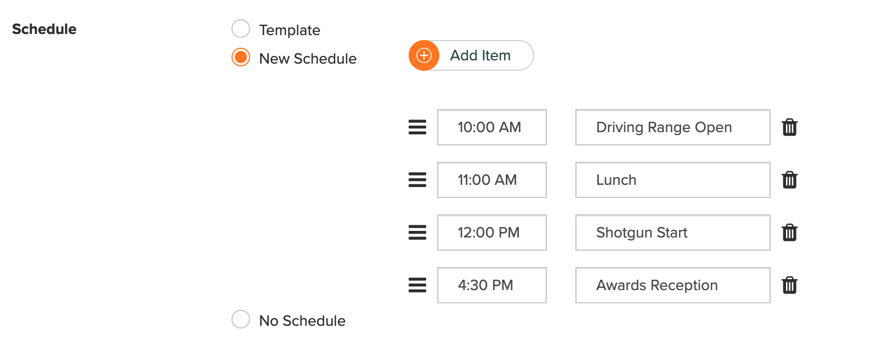Select the No Schedule option
Screen dimensions: 882x351
(x=241, y=319)
